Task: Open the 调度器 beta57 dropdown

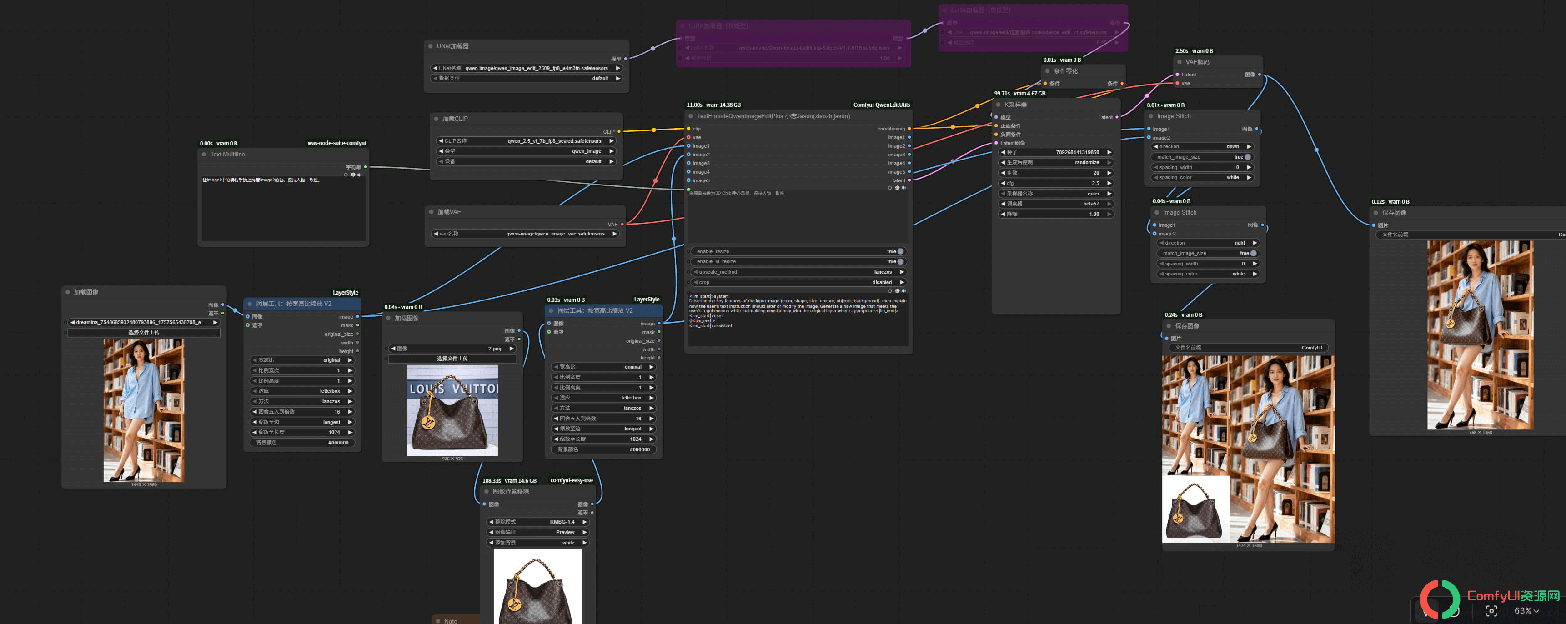Action: point(1056,204)
